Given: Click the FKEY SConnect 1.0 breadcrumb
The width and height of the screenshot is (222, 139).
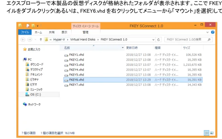Looking at the screenshot, I should pos(114,40).
